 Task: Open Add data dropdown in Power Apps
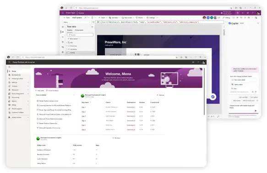114,18
